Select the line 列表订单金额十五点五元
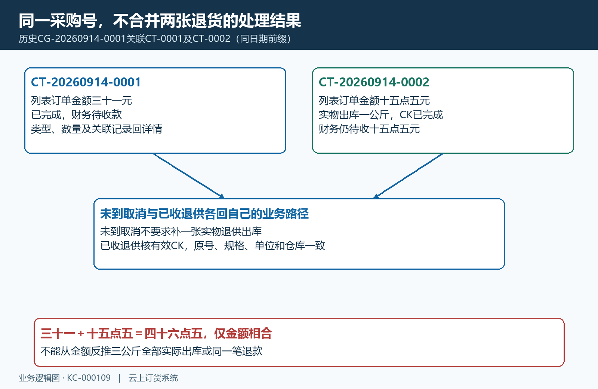This screenshot has height=389, width=598. [374, 101]
